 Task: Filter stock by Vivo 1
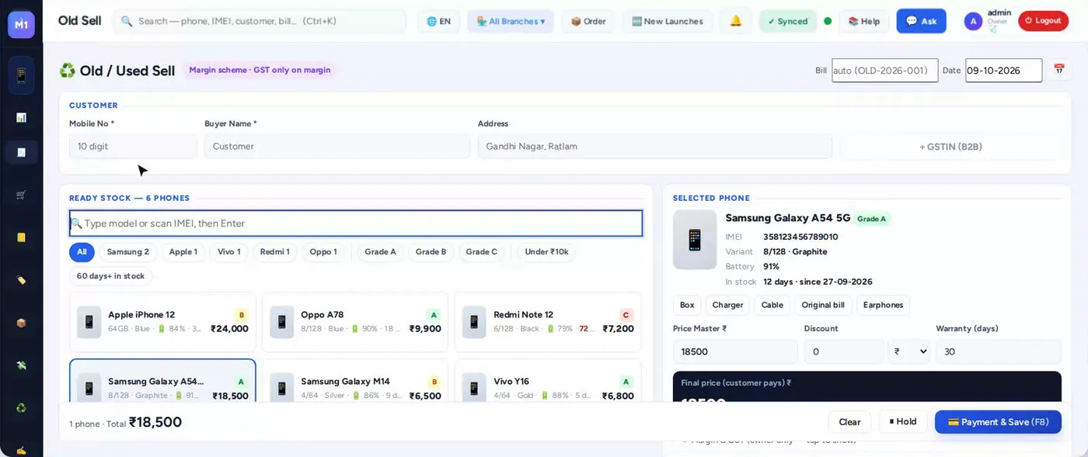tap(229, 252)
